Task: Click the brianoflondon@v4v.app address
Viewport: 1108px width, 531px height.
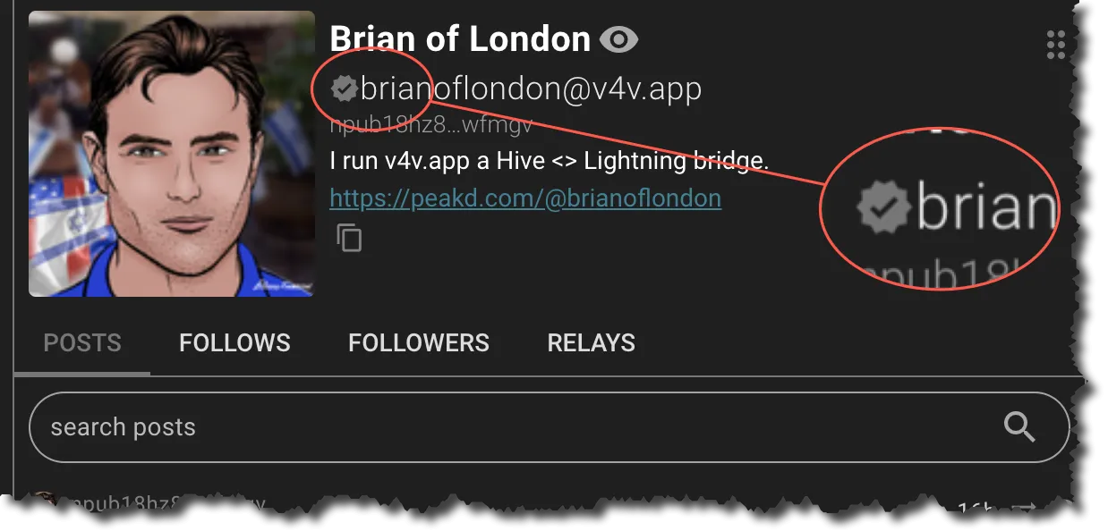Action: pyautogui.click(x=531, y=88)
